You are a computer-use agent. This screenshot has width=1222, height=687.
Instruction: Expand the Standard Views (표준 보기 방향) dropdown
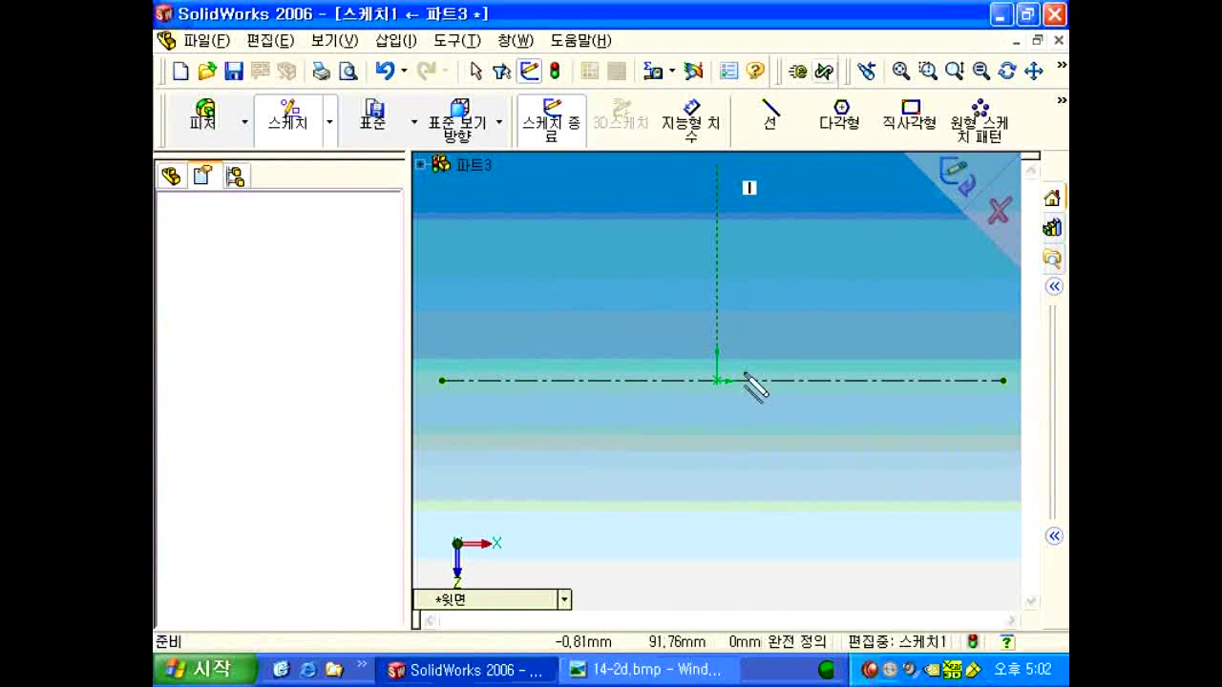(x=498, y=122)
